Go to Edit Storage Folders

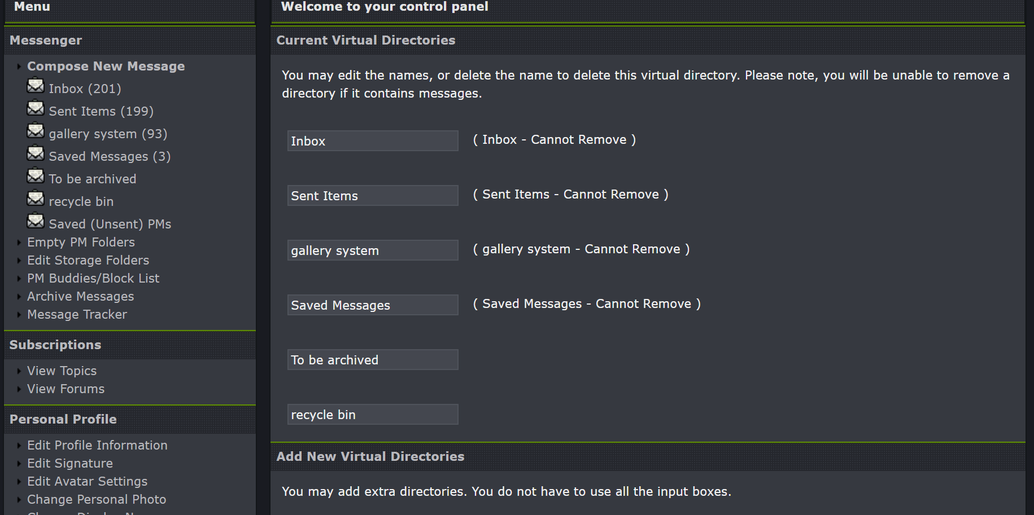(88, 260)
